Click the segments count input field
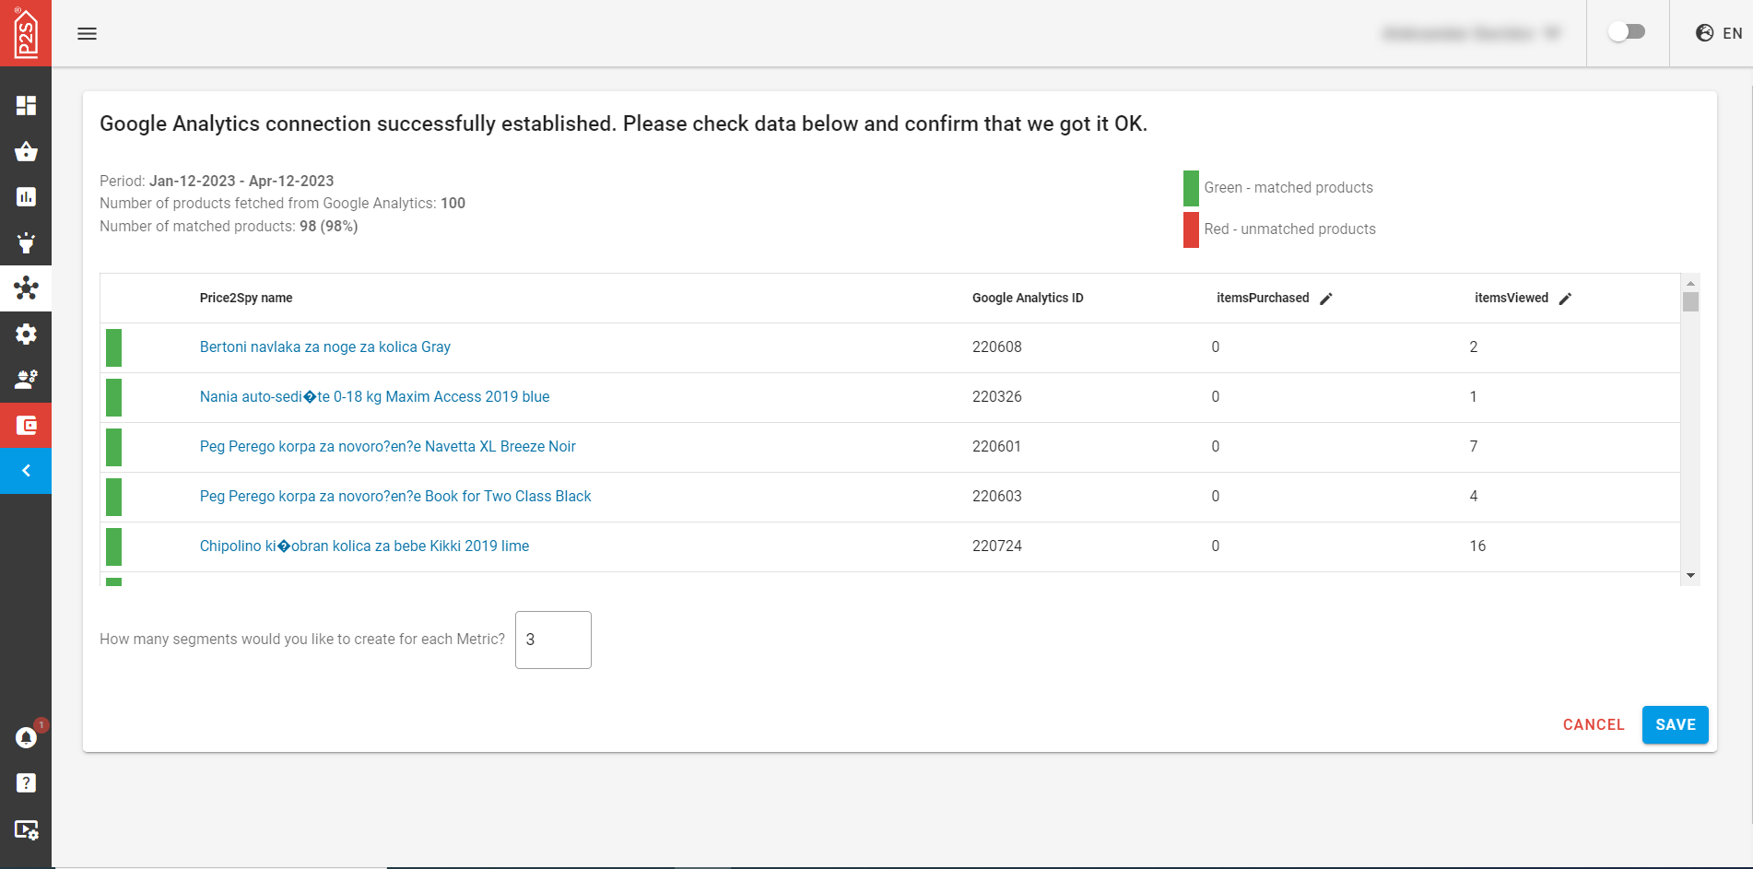 (553, 640)
